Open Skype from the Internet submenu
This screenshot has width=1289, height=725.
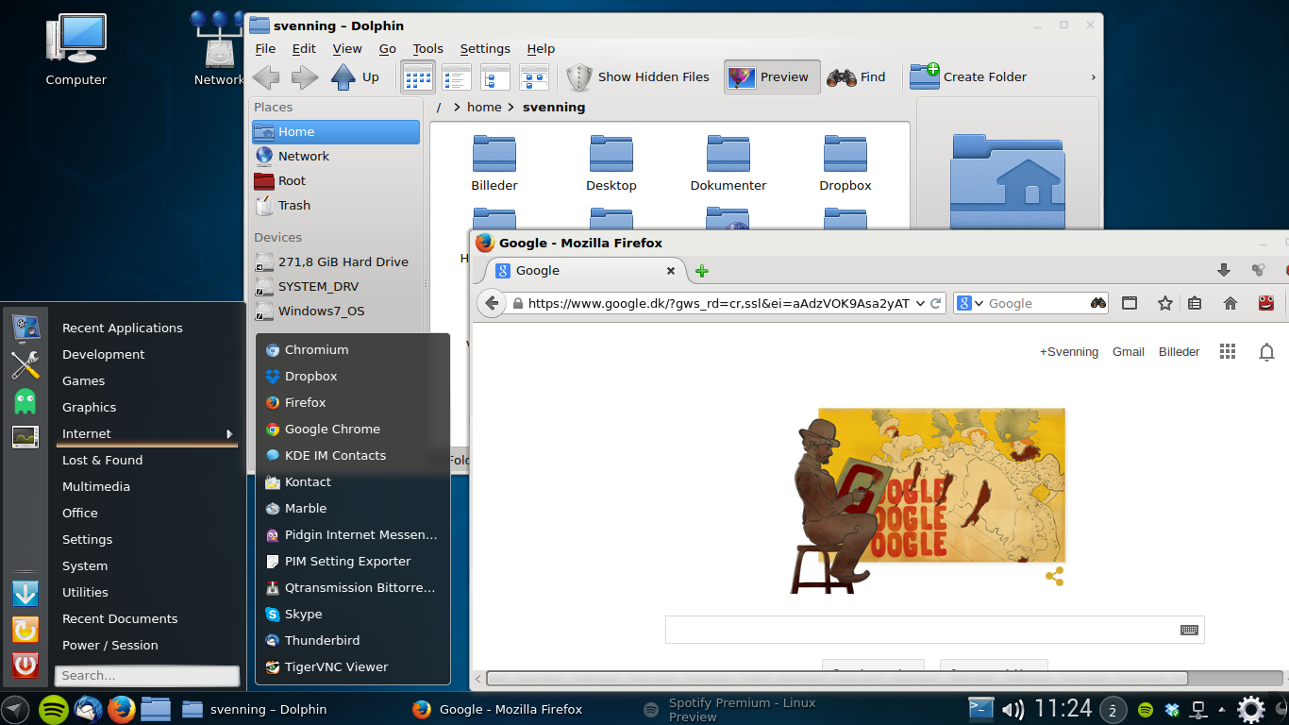(x=353, y=614)
